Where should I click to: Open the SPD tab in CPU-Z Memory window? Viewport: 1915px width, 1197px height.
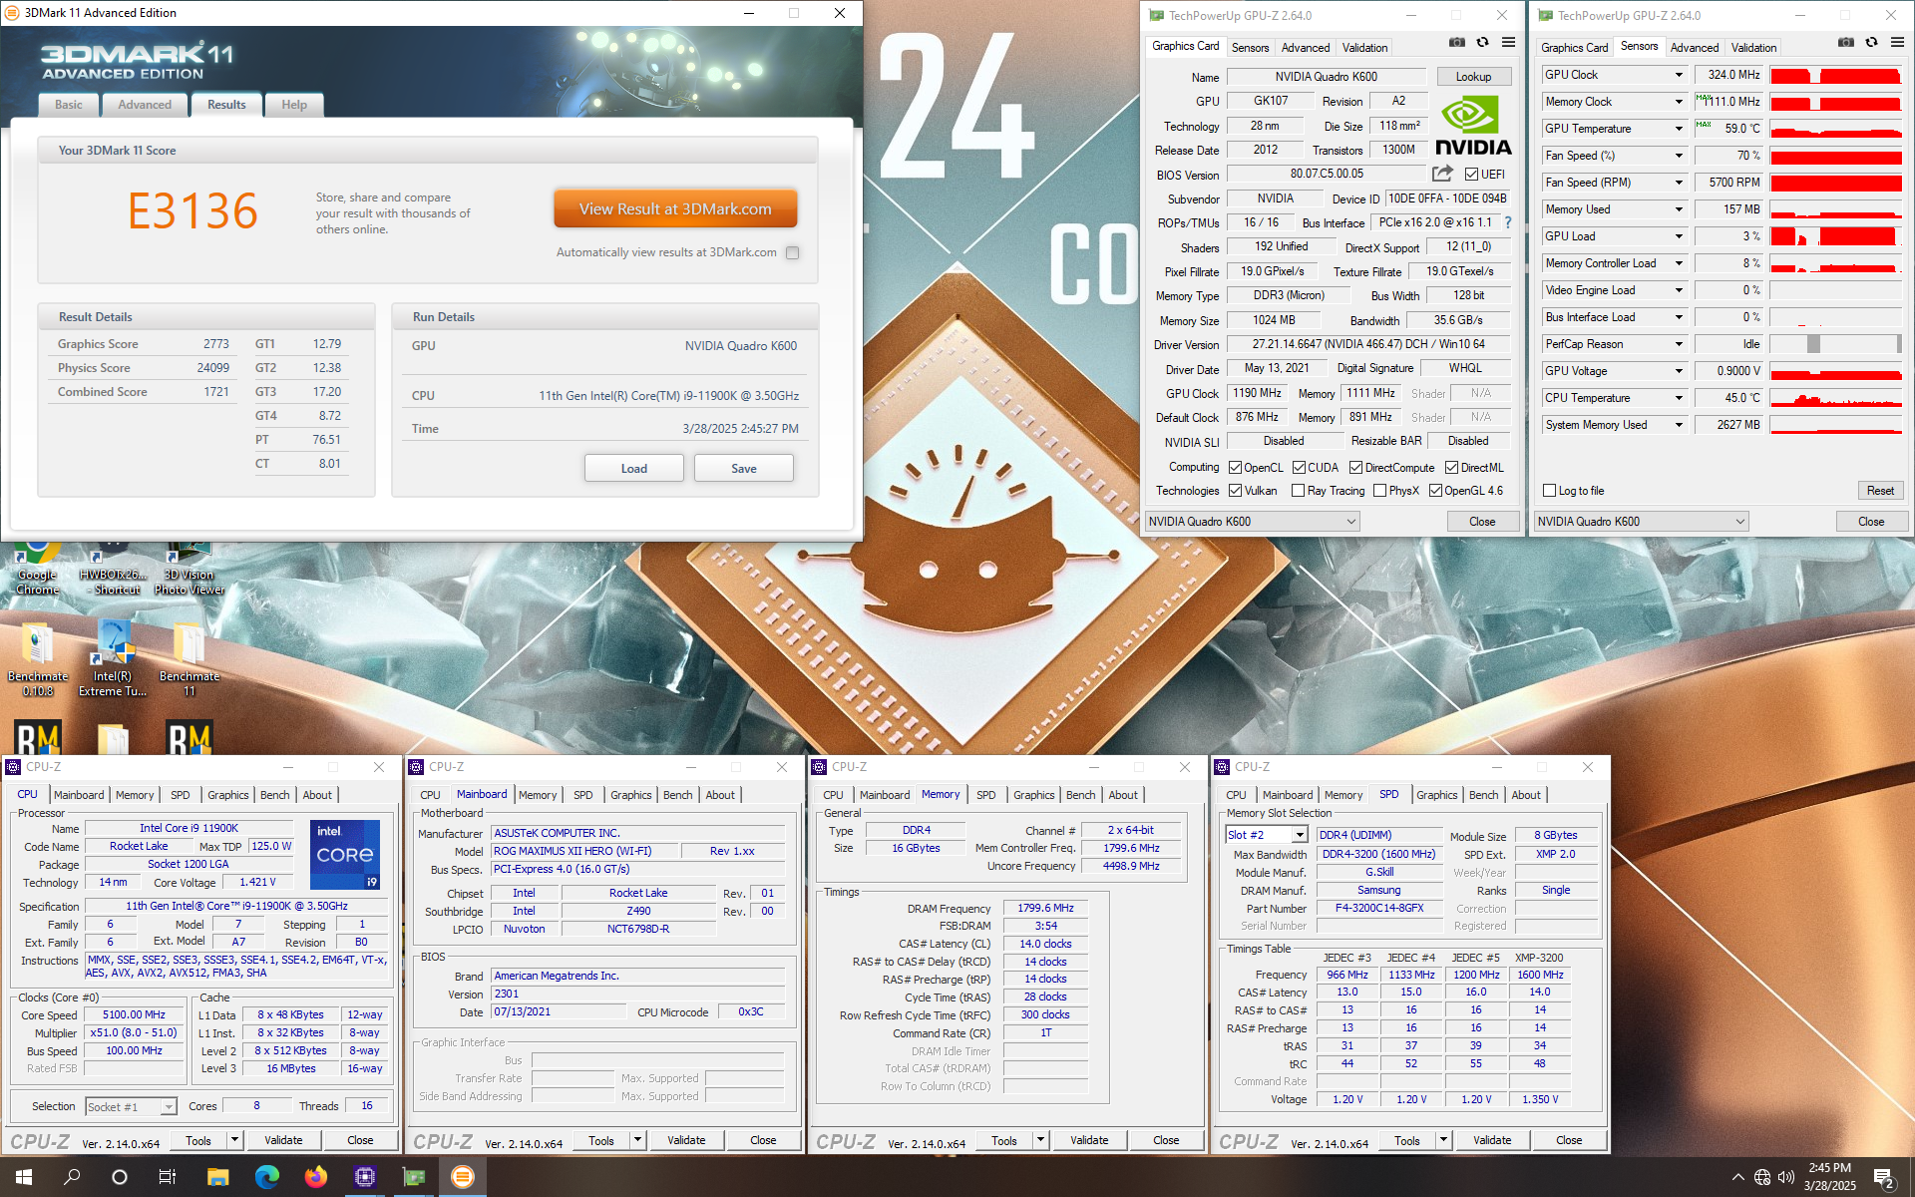985,795
